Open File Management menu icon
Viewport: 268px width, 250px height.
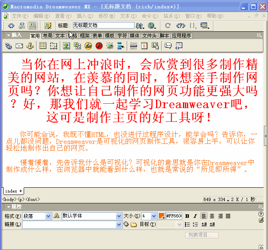tap(140, 26)
